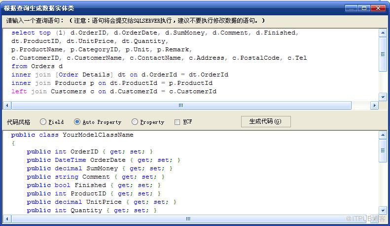Image resolution: width=390 pixels, height=226 pixels.
Task: Click the generated code vertical scrollbar thumb
Action: 383,151
